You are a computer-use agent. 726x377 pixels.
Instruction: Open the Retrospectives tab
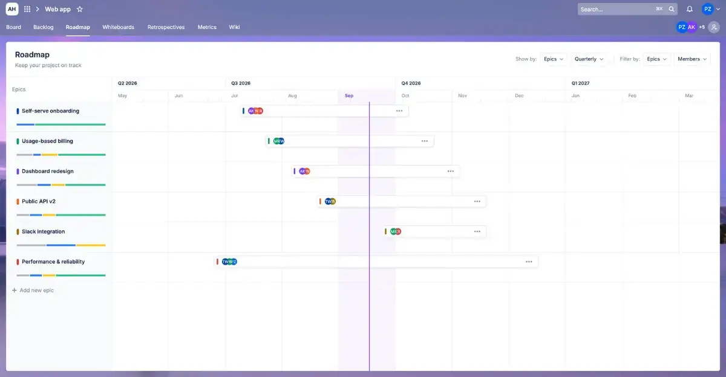(166, 27)
